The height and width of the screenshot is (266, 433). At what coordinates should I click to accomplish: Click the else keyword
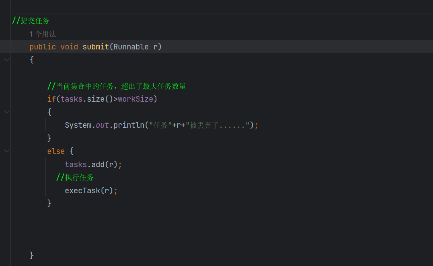pyautogui.click(x=56, y=151)
